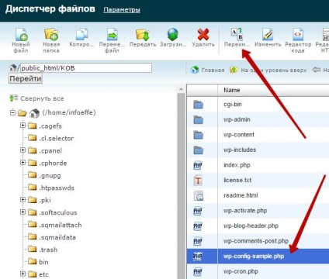Screen dimensions: 329x279
Task: Click the red Delete (Удалить) icon
Action: pyautogui.click(x=203, y=34)
